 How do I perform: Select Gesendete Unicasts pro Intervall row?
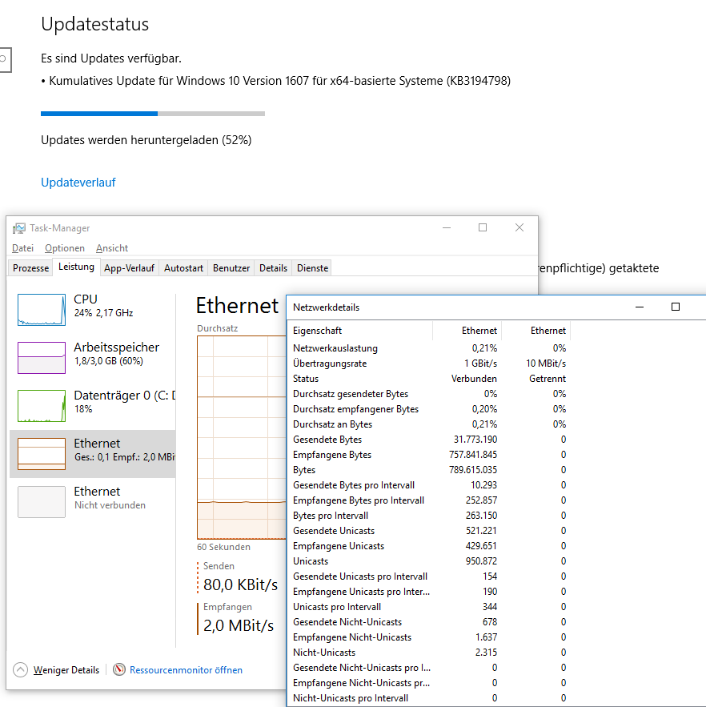pyautogui.click(x=429, y=576)
